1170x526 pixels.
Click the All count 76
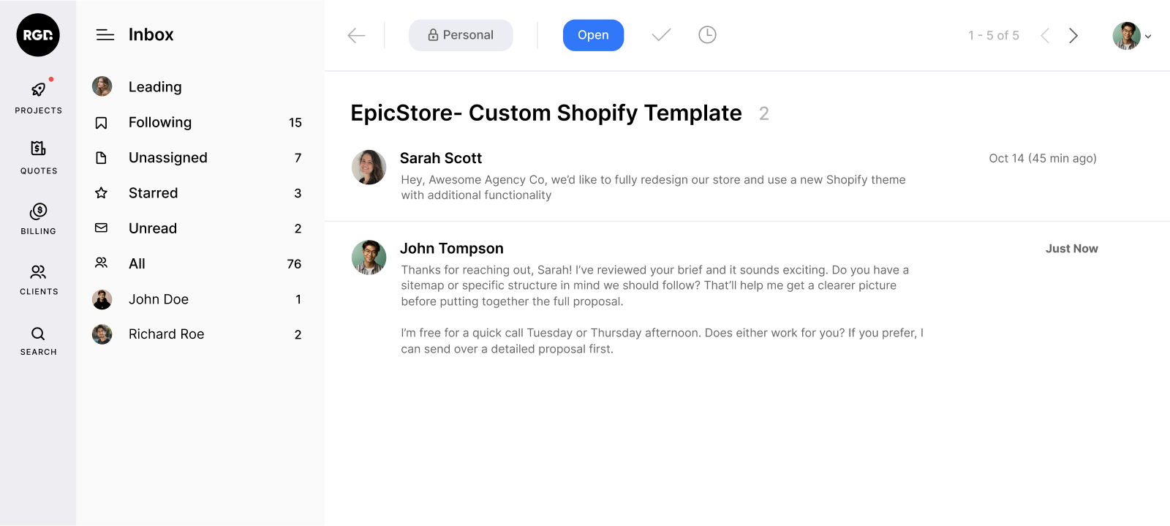pyautogui.click(x=294, y=263)
